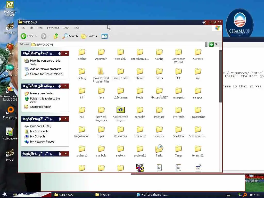
Task: Select the Fonts folder
Action: click(159, 74)
